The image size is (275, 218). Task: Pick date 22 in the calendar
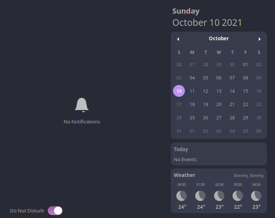pyautogui.click(x=245, y=105)
